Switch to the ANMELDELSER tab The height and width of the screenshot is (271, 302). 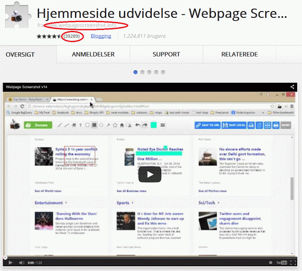click(93, 55)
